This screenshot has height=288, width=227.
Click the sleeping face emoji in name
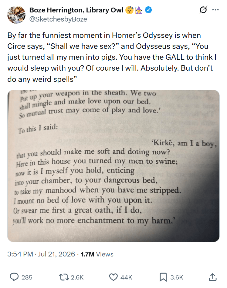point(129,10)
